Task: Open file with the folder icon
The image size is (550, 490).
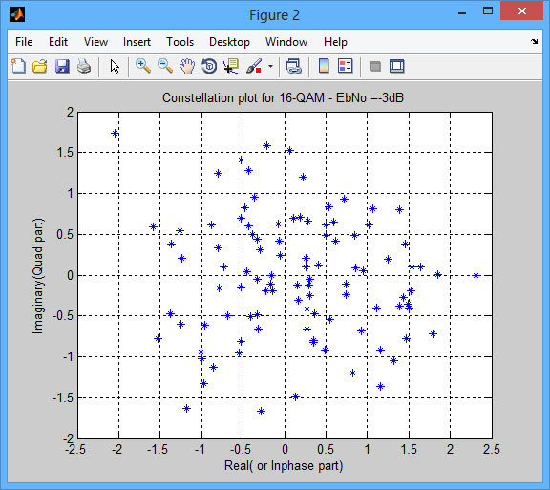Action: (40, 66)
